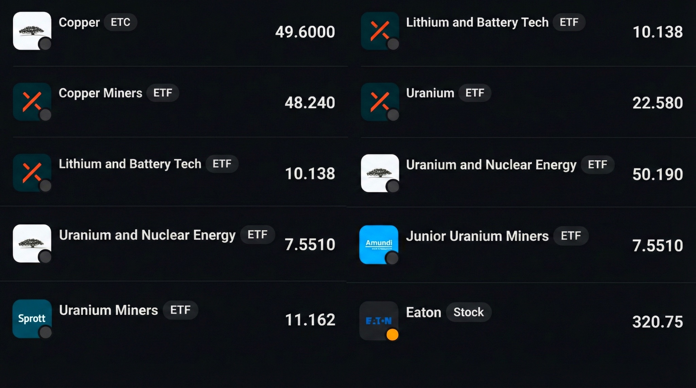Open the Copper Miners ETF entry
696x388 pixels.
(100, 93)
